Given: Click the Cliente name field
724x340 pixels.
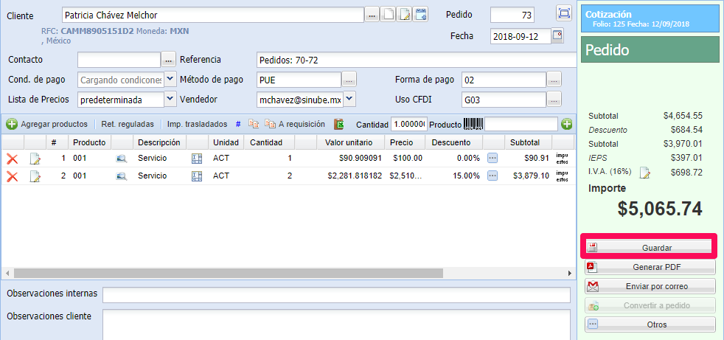Looking at the screenshot, I should [x=213, y=15].
